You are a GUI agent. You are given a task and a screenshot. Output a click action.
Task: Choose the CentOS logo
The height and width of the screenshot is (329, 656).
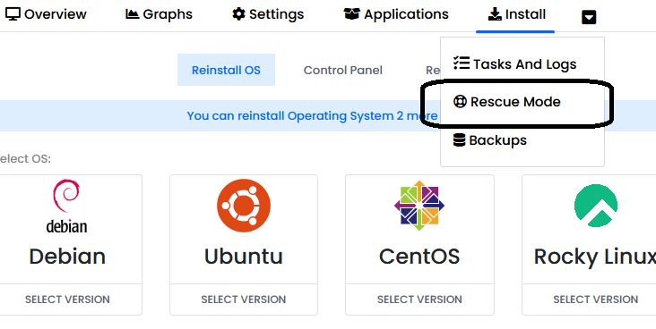click(419, 206)
